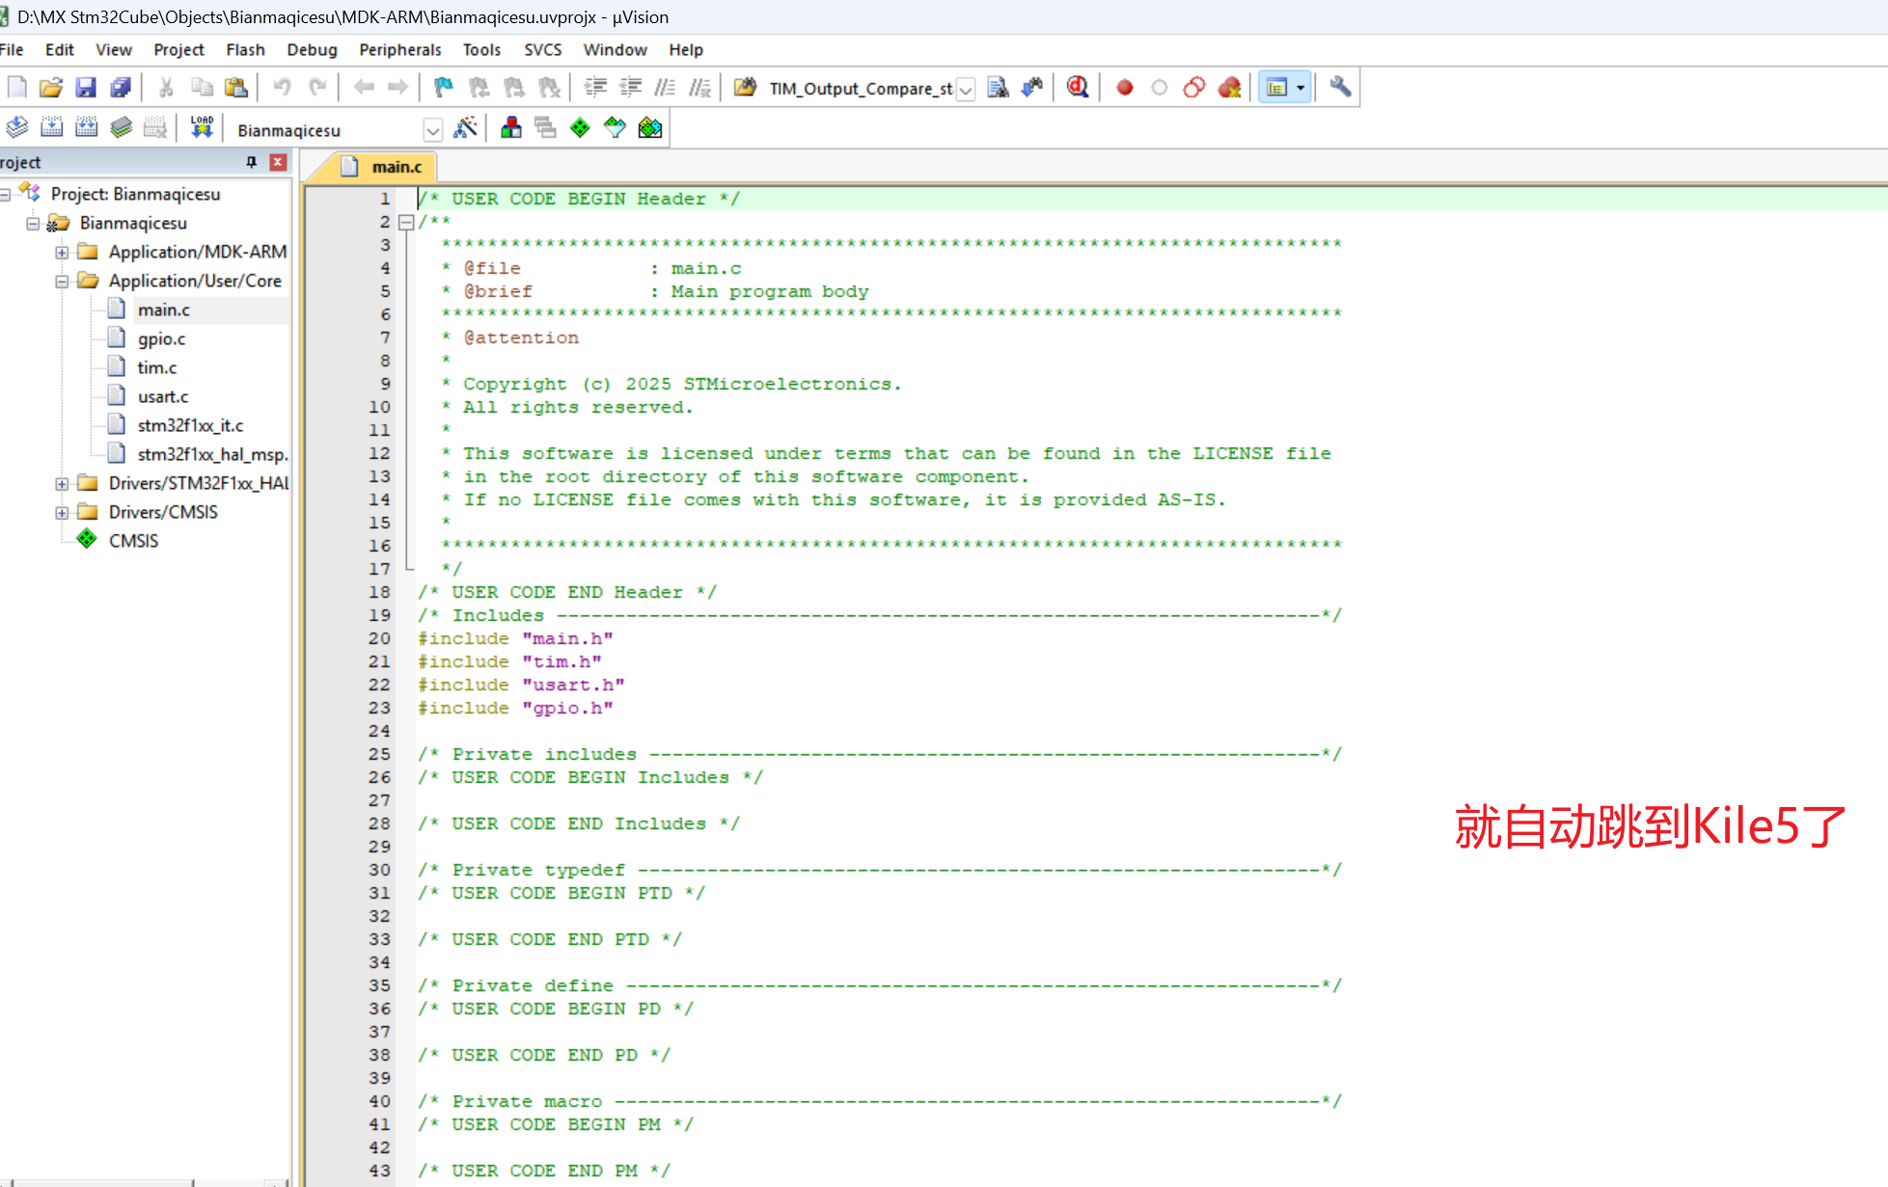Close the Project panel
This screenshot has width=1888, height=1187.
pyautogui.click(x=278, y=162)
